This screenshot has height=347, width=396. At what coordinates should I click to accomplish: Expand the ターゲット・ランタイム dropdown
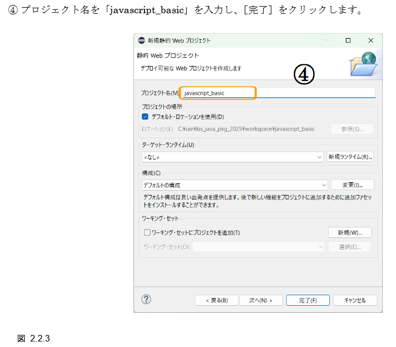319,157
